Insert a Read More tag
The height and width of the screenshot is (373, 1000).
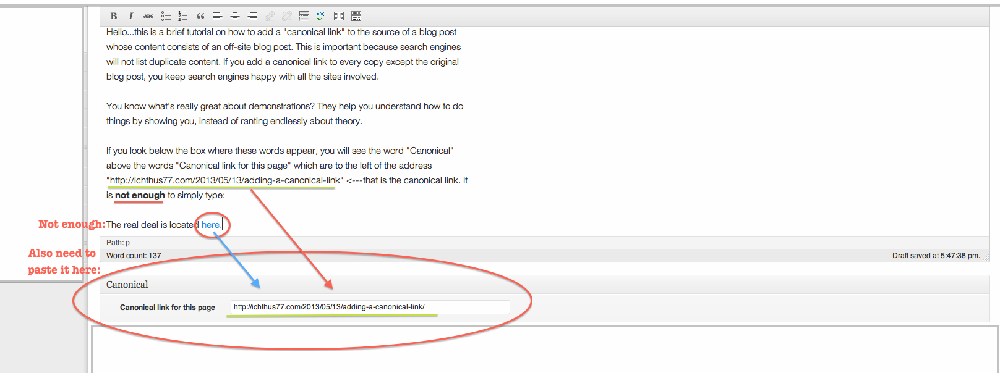click(304, 16)
